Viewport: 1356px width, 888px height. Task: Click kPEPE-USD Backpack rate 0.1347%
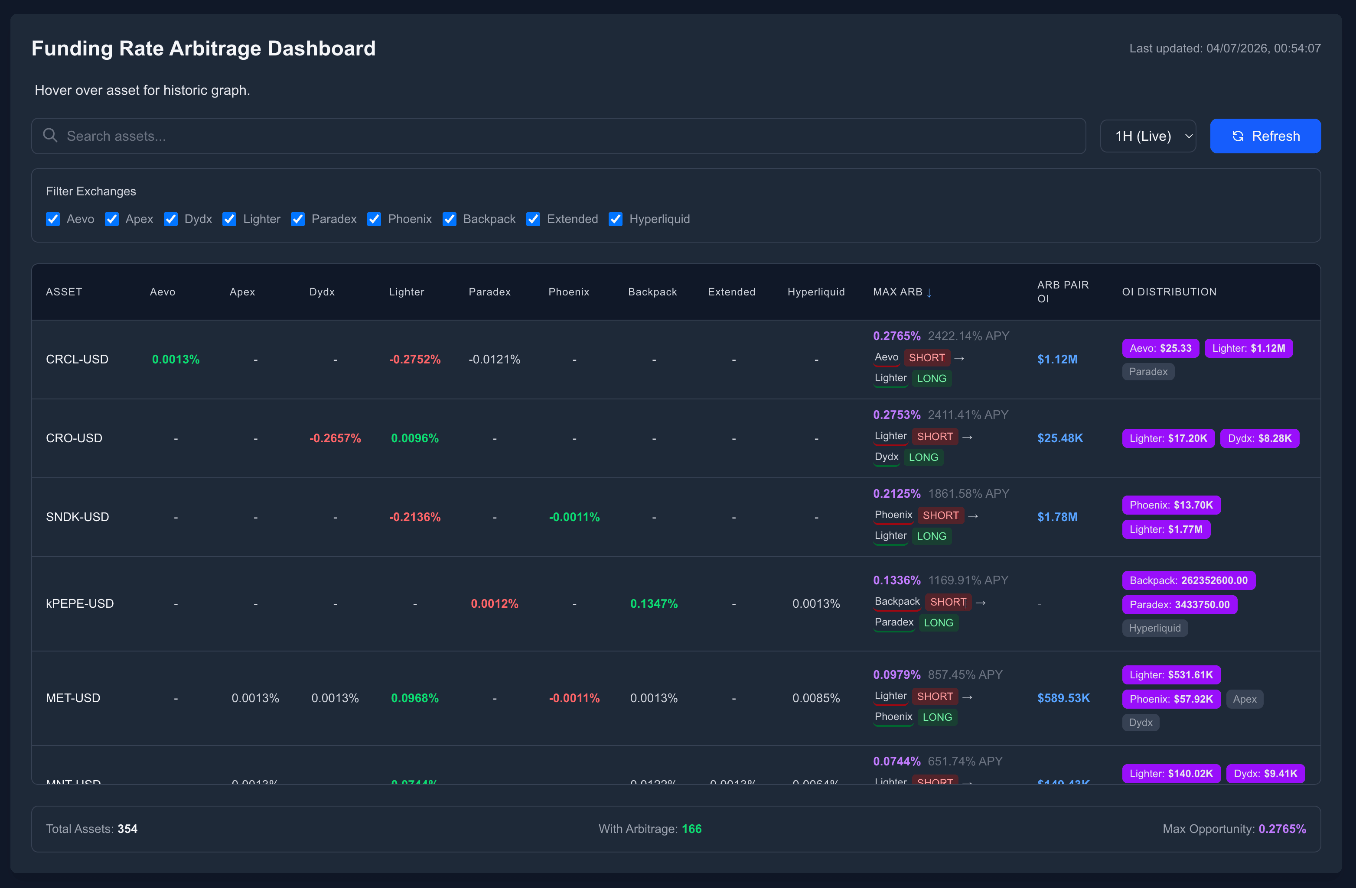[654, 603]
